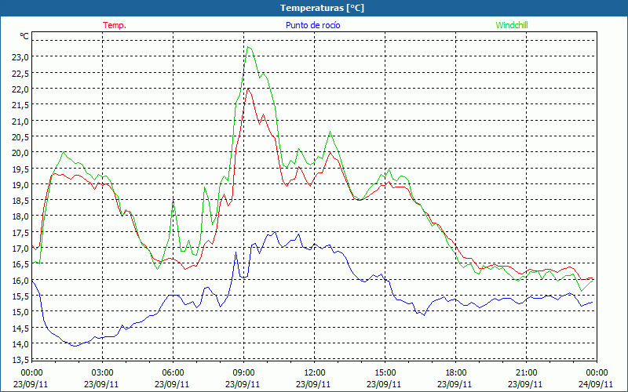Click the 13,5 y-axis value

coord(20,360)
